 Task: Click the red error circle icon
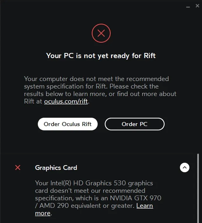tap(101, 33)
